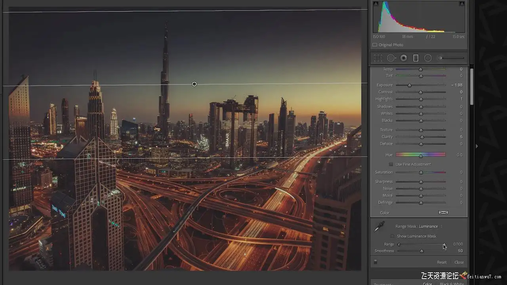Viewport: 507px width, 285px height.
Task: Check Use Fine Adjustment
Action: coord(391,164)
